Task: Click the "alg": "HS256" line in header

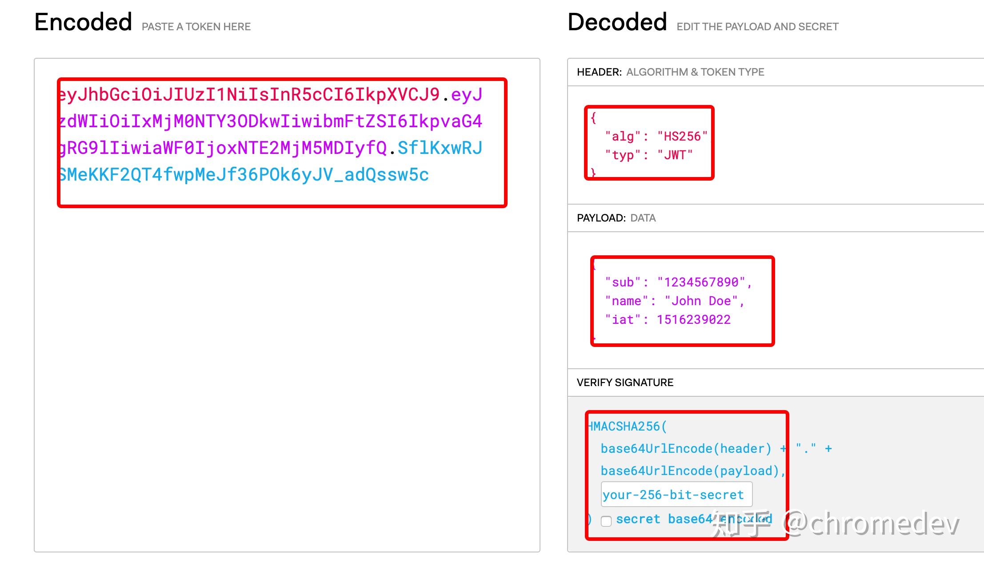Action: [x=656, y=137]
